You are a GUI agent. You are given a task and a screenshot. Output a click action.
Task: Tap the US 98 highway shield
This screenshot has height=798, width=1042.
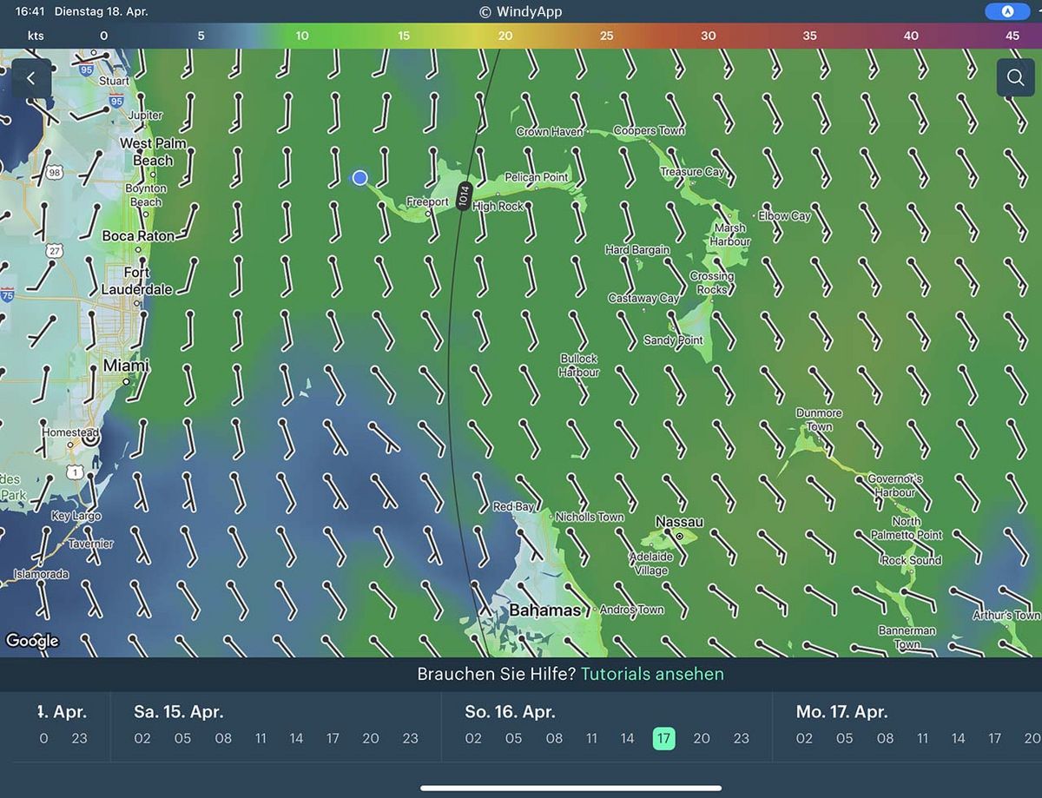pyautogui.click(x=55, y=173)
